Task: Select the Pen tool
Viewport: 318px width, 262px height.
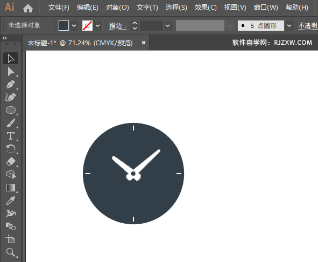Action: 11,85
